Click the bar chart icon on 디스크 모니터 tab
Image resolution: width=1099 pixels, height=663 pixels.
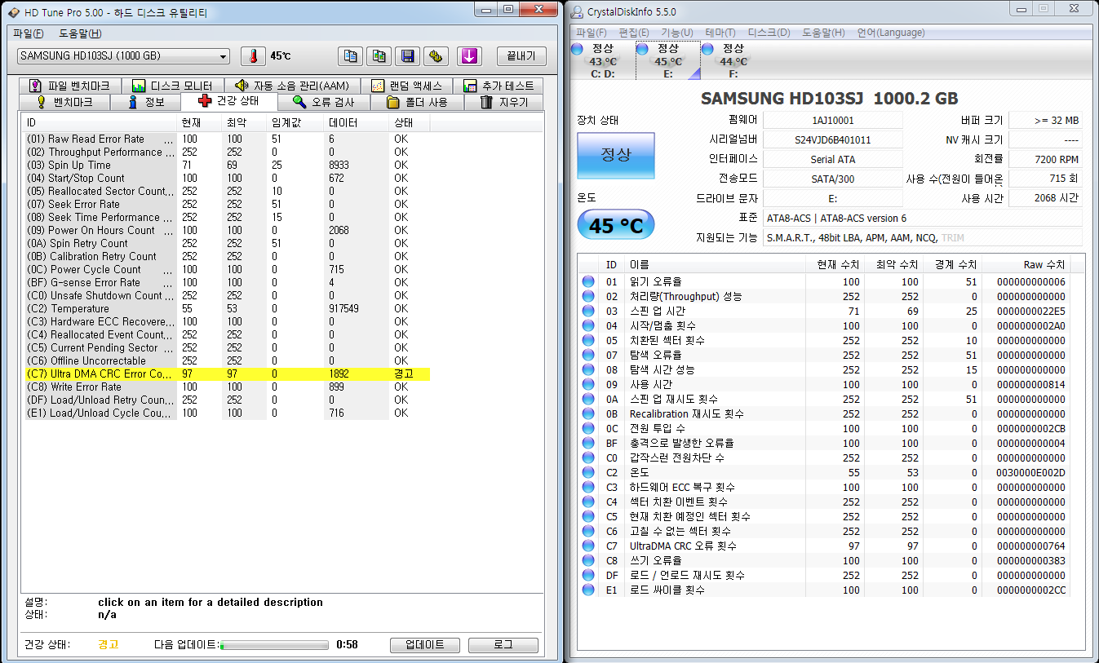(139, 86)
